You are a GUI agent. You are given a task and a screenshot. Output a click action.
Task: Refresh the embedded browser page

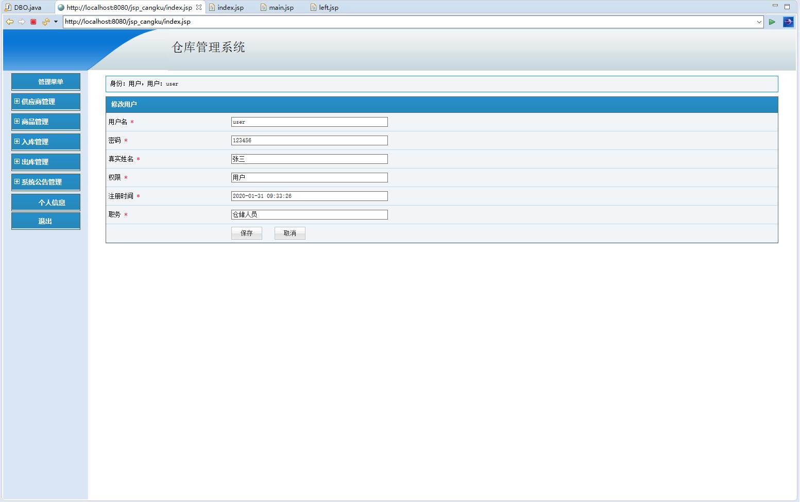[45, 22]
